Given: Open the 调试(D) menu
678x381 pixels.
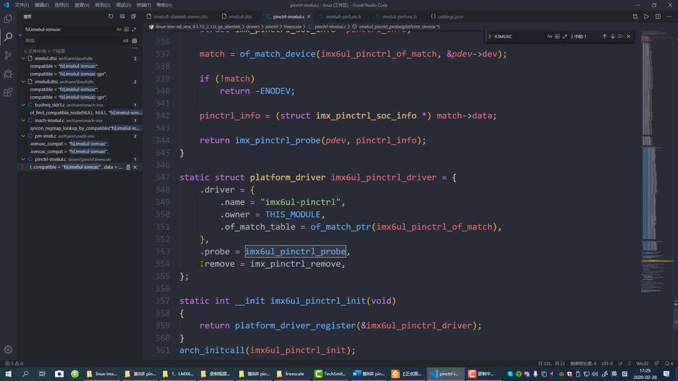Looking at the screenshot, I should (x=123, y=5).
